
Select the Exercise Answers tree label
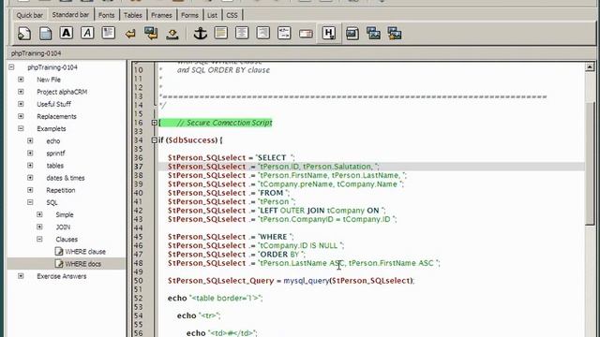(x=62, y=276)
